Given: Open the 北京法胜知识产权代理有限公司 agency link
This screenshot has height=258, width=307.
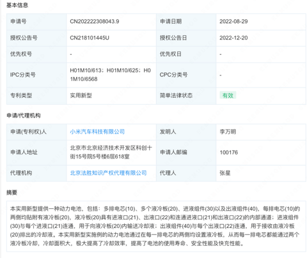Looking at the screenshot, I should point(108,173).
